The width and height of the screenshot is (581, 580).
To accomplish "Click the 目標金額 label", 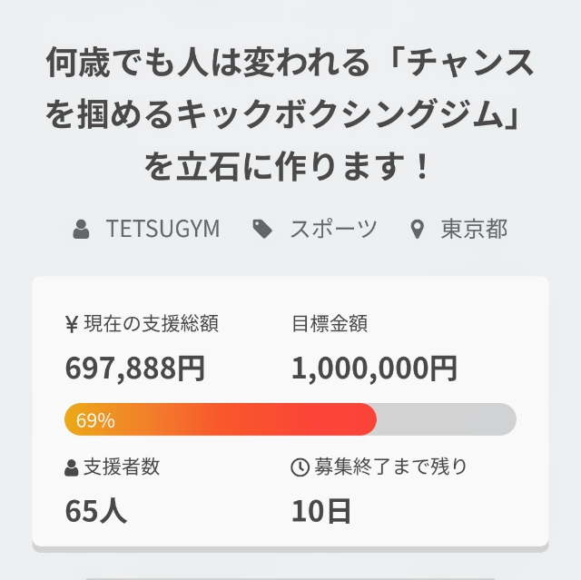I will point(330,324).
